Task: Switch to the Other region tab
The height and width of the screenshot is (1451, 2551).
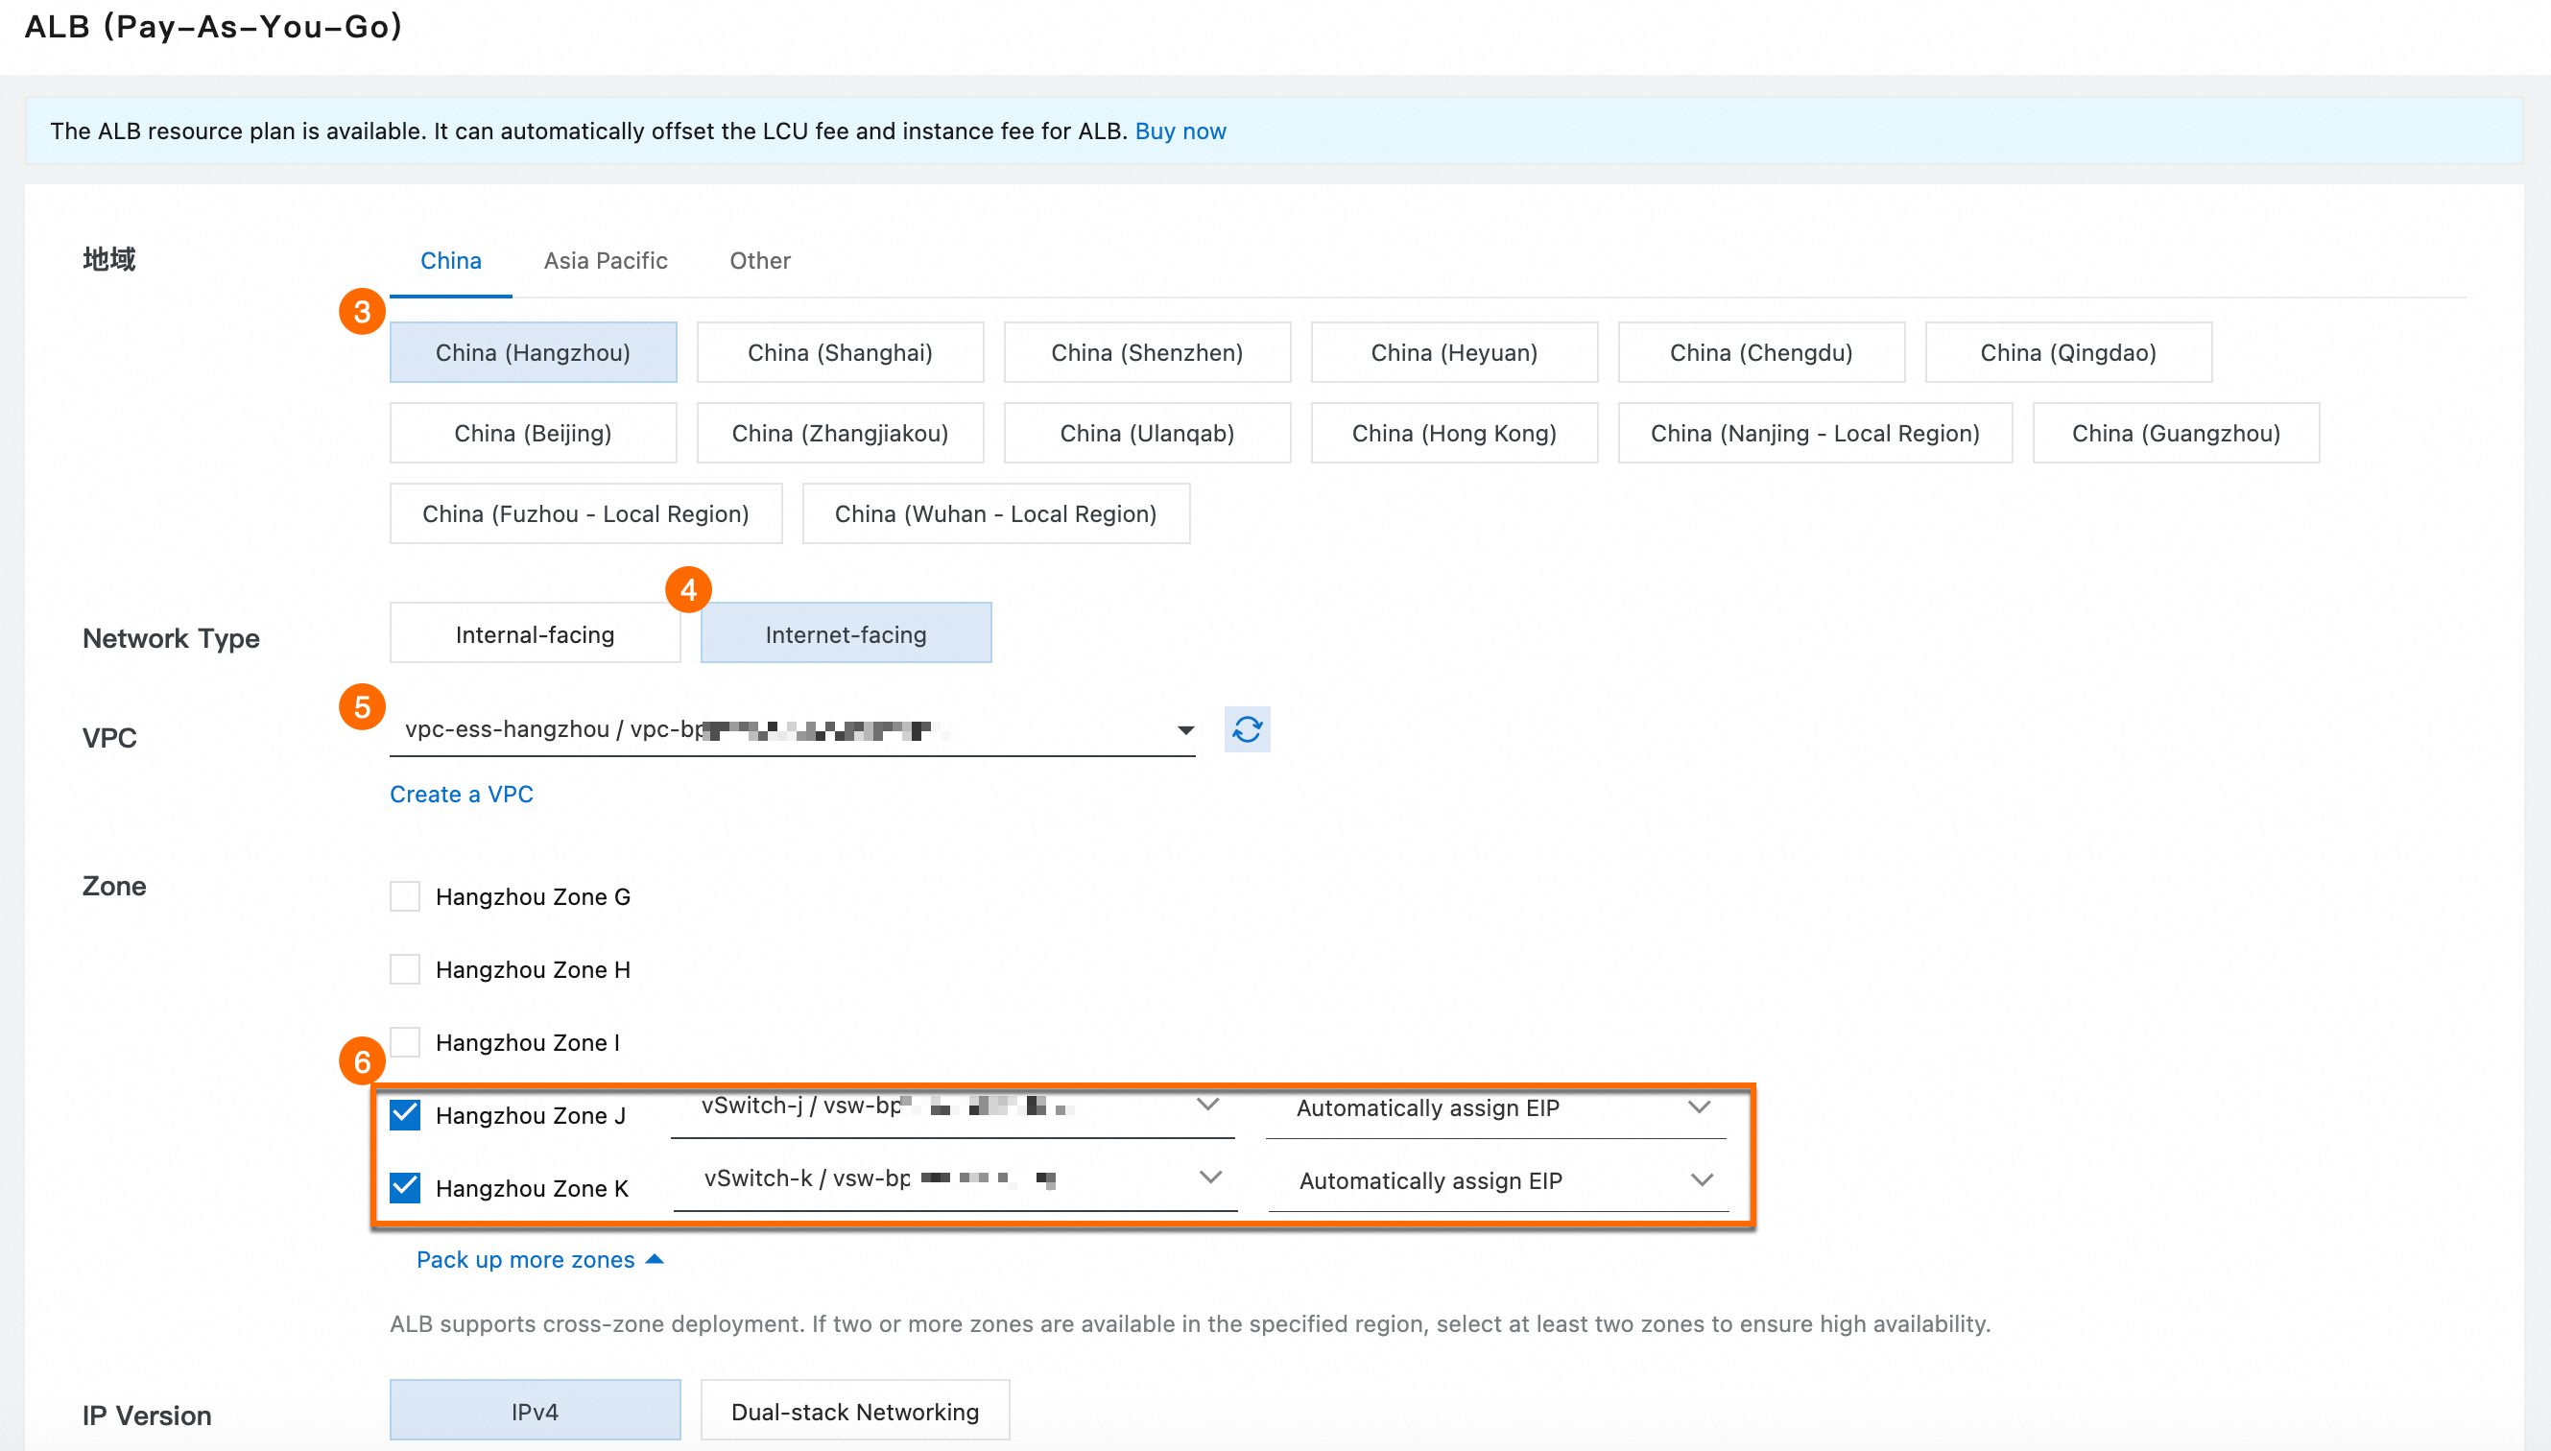Action: tap(759, 260)
